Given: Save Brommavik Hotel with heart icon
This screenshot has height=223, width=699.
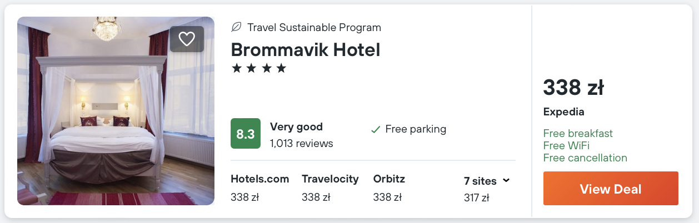Looking at the screenshot, I should click(187, 39).
